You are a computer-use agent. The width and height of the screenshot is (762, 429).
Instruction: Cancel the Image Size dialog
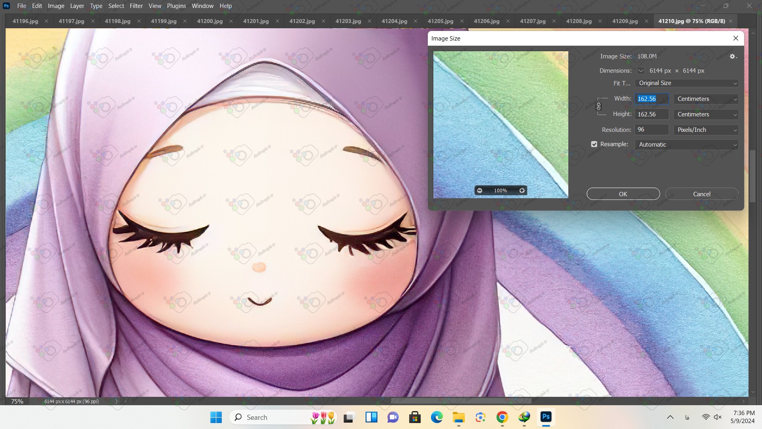tap(702, 194)
